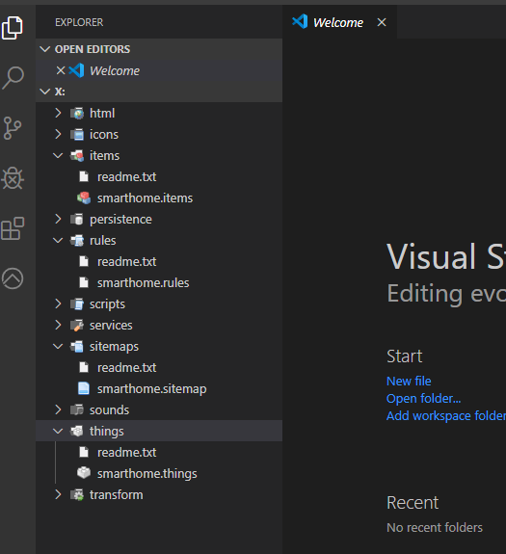This screenshot has height=554, width=506.
Task: Open the smarthome.things file
Action: coord(147,474)
